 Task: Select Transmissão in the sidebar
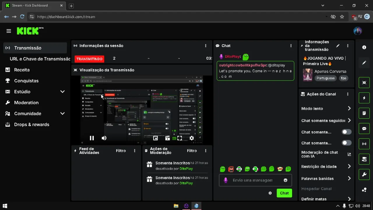[x=35, y=48]
